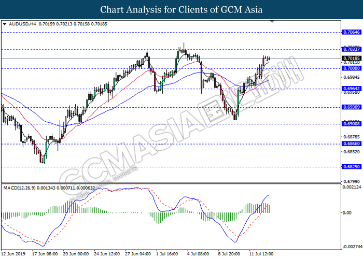
Task: Select the AUDUSD,H4 symbol label
Action: coord(22,24)
